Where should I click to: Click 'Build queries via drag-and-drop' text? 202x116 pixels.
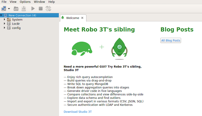[89, 81]
